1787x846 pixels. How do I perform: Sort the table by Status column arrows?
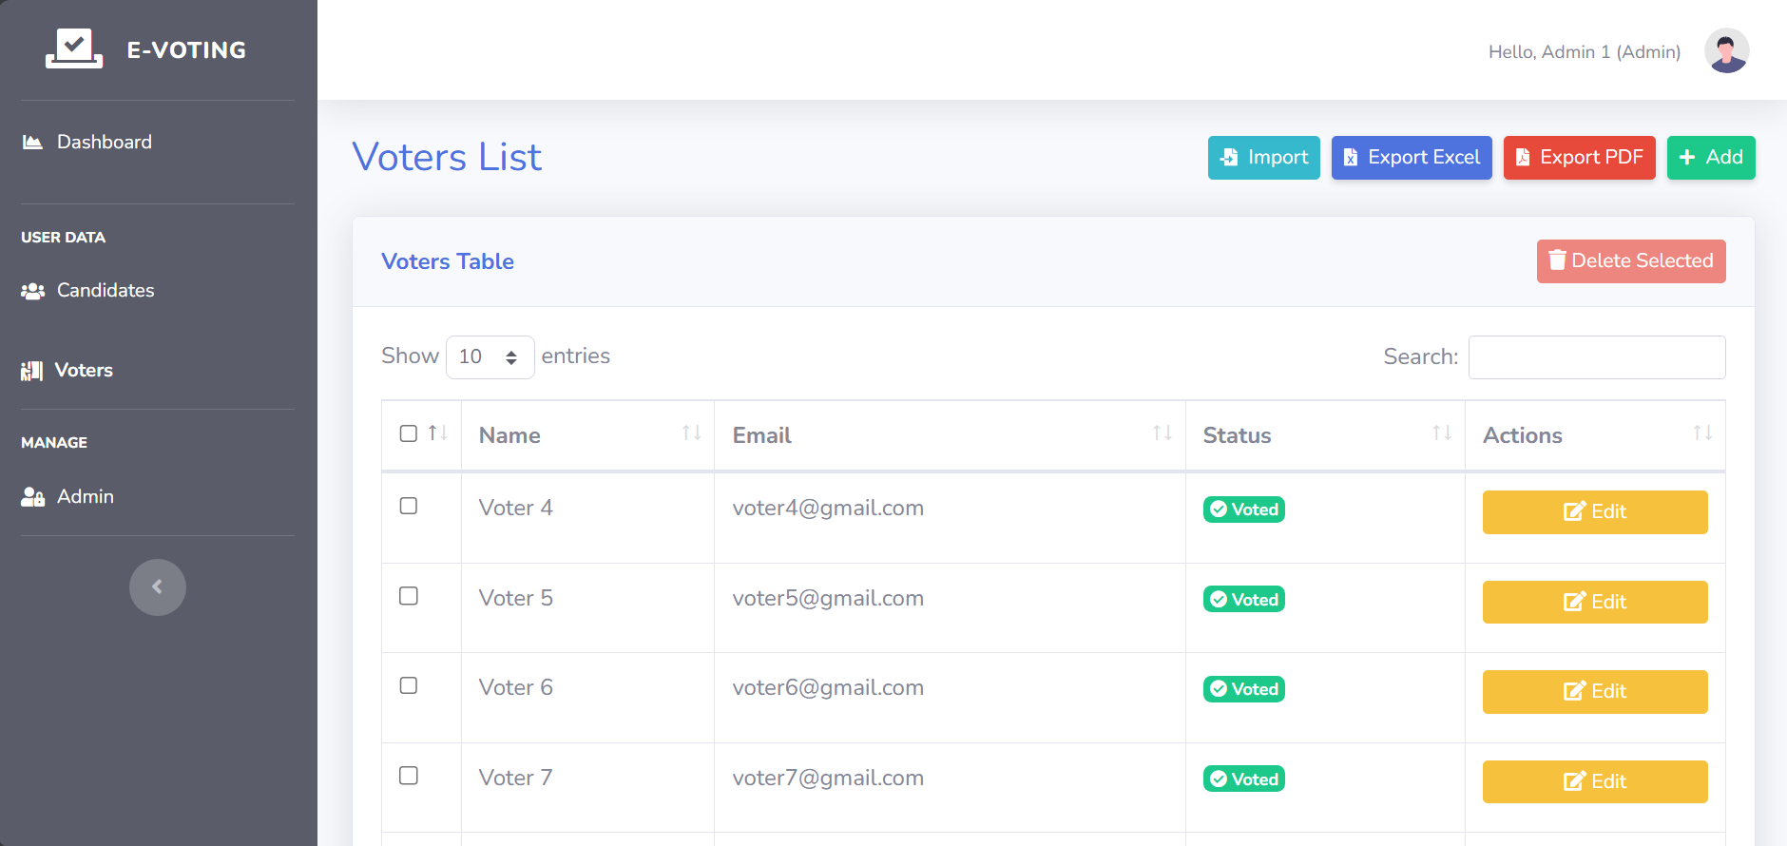point(1442,433)
